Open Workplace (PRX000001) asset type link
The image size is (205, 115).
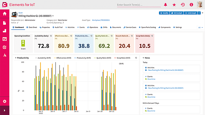(101, 20)
